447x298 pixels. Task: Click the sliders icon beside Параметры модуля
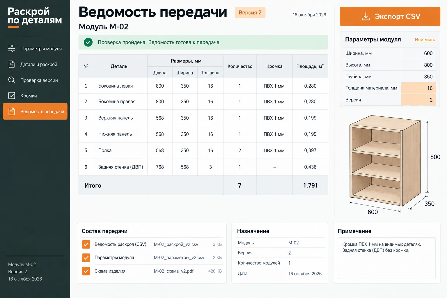12,49
